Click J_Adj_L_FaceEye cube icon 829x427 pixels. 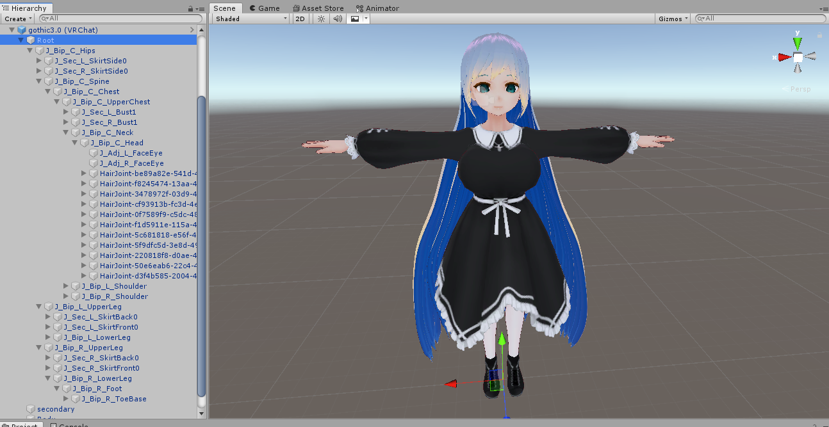[x=94, y=153]
